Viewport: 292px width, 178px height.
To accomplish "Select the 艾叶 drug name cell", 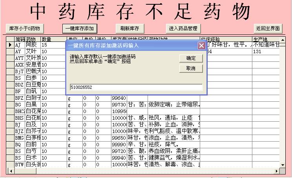I will (x=33, y=51).
